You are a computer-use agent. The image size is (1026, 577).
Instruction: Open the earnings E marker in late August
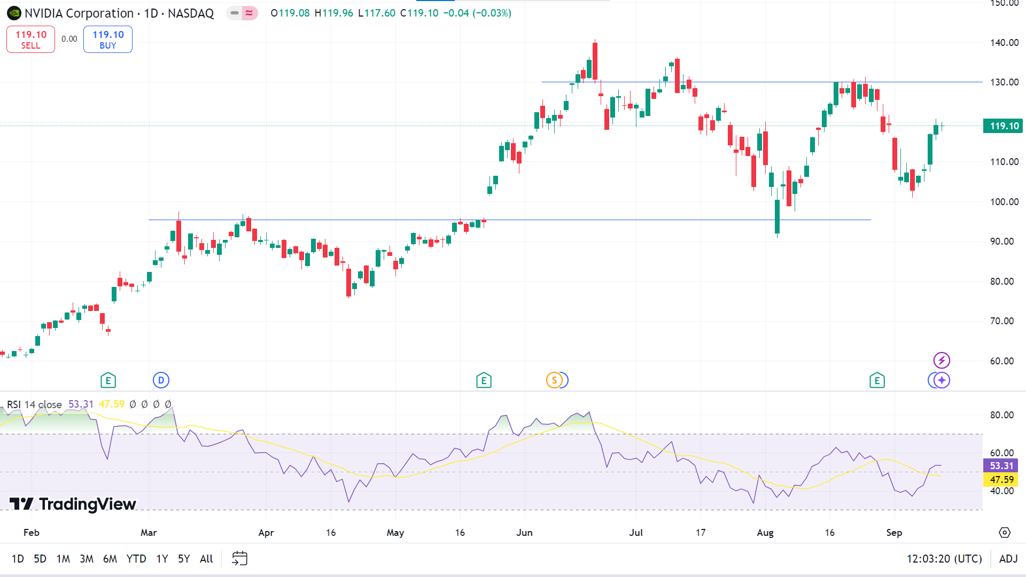pos(877,380)
